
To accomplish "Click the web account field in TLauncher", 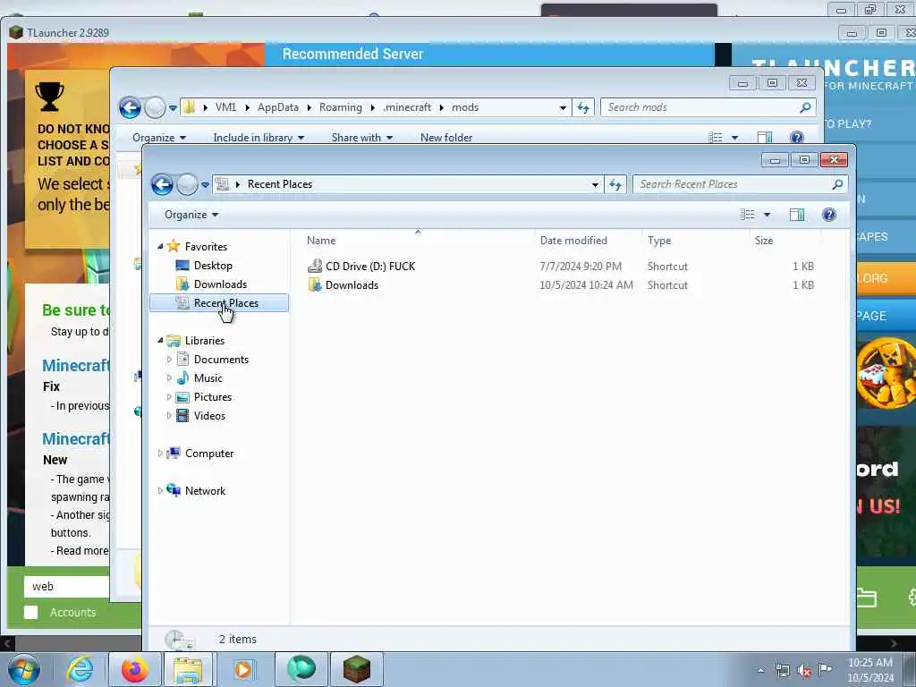I will (x=67, y=586).
